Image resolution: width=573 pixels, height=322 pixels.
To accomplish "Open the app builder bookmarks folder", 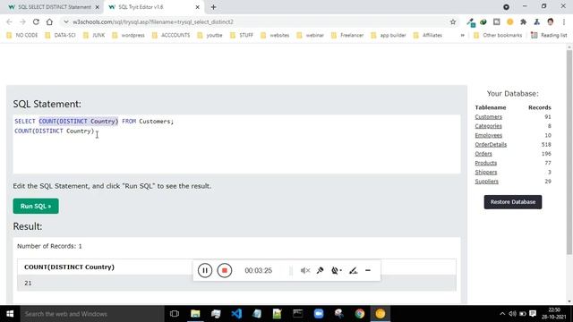I will point(389,36).
